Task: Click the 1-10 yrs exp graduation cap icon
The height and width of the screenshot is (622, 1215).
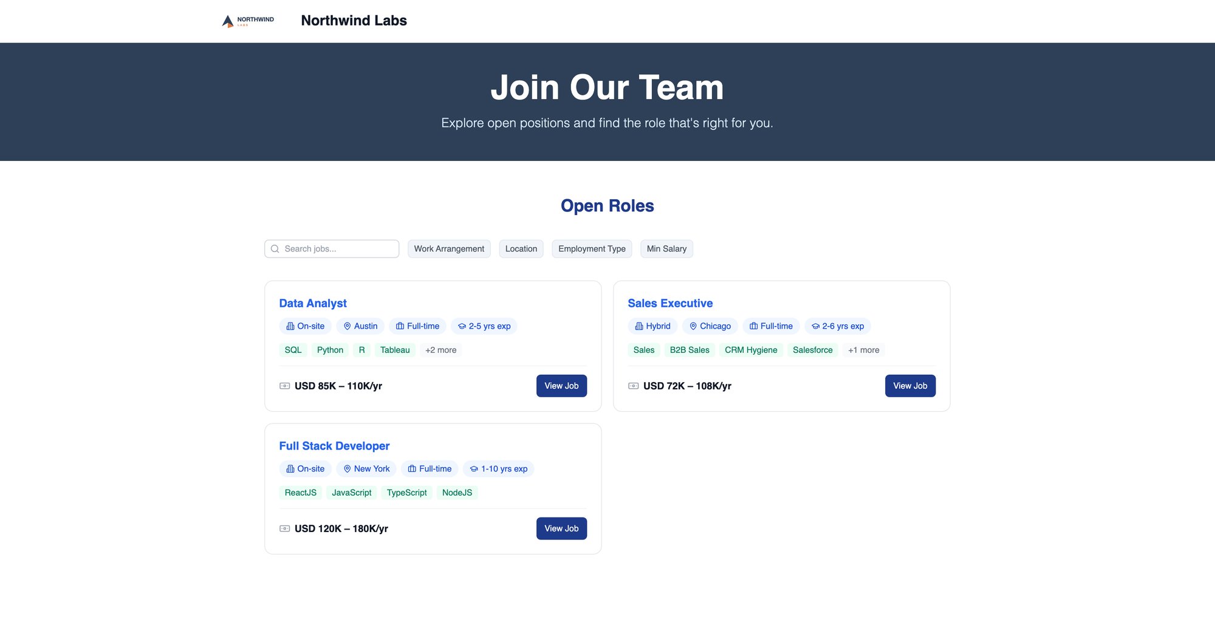Action: click(474, 469)
